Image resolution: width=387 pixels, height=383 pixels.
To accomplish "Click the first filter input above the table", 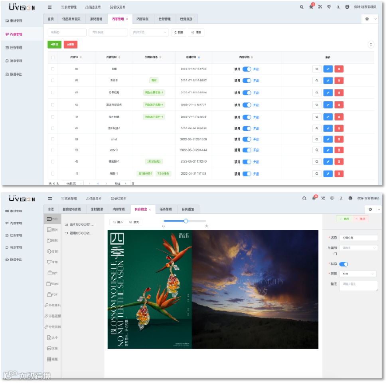I will 67,32.
